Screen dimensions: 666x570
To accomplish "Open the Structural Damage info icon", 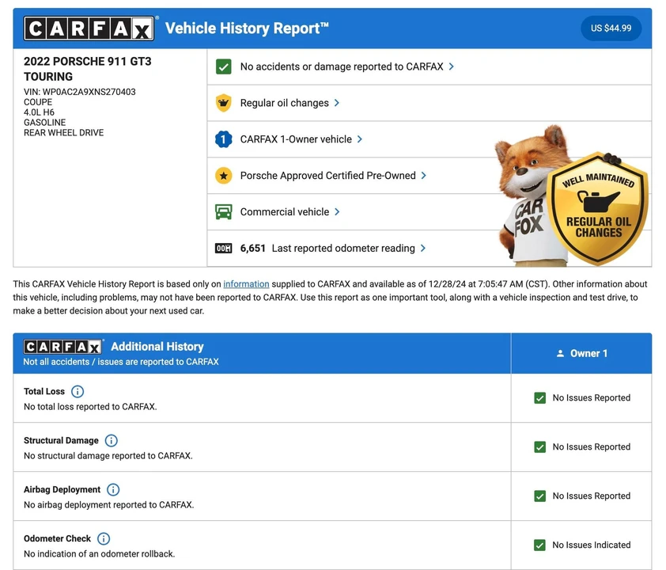I will coord(112,440).
